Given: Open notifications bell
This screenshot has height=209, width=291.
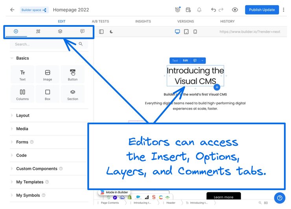Looking at the screenshot, I should [199, 10].
